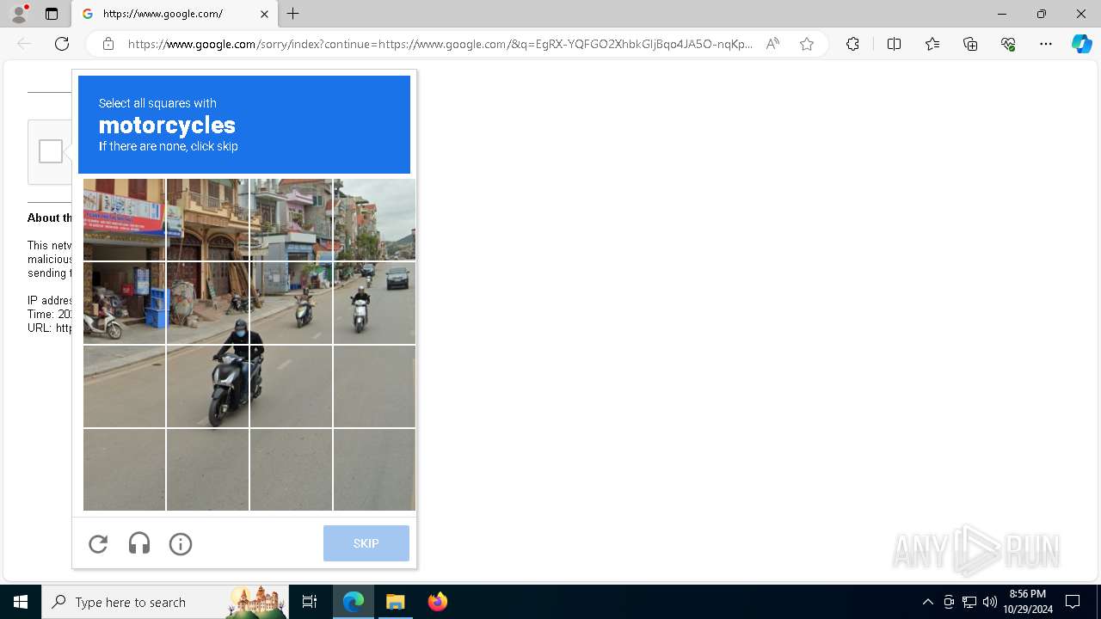
Task: Close the google.com tab
Action: pos(264,14)
